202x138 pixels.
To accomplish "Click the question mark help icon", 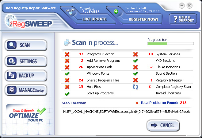I will click(175, 19).
